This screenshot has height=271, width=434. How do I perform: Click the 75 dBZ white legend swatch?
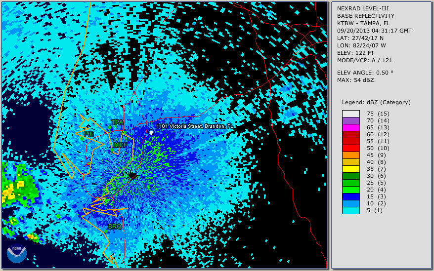coord(350,114)
